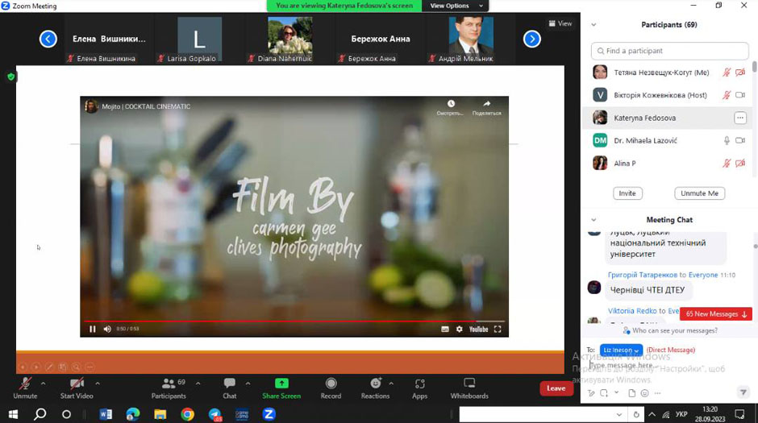Screen dimensions: 758x423
Task: Enter fullscreen on the Mojito video
Action: click(498, 329)
